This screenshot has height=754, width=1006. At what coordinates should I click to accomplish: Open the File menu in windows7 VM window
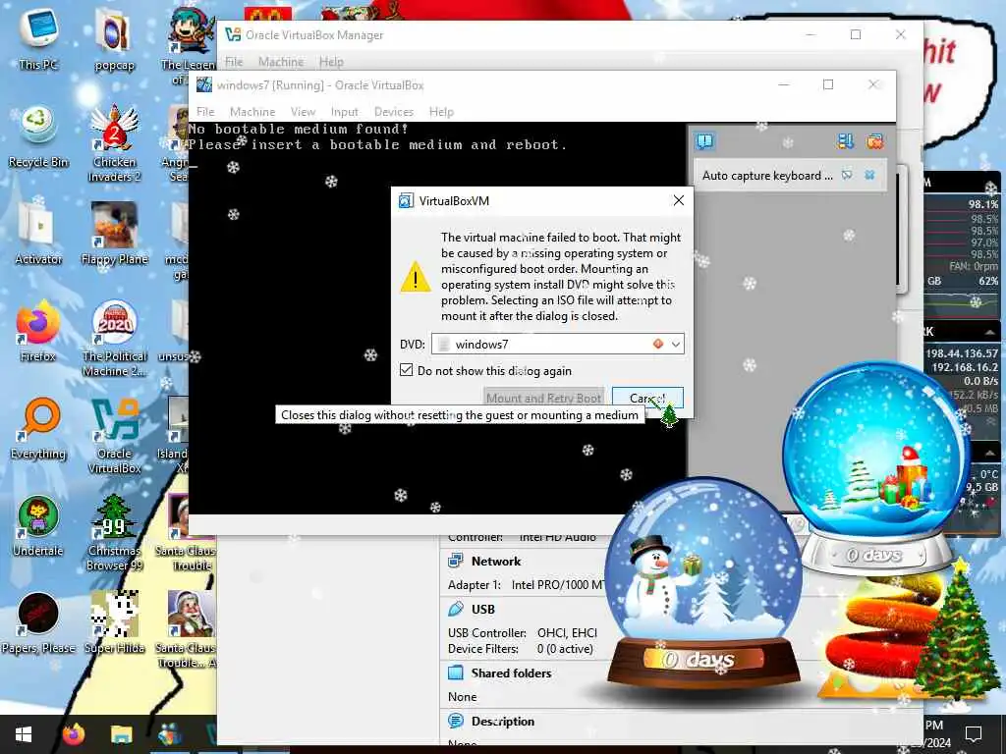pos(205,112)
